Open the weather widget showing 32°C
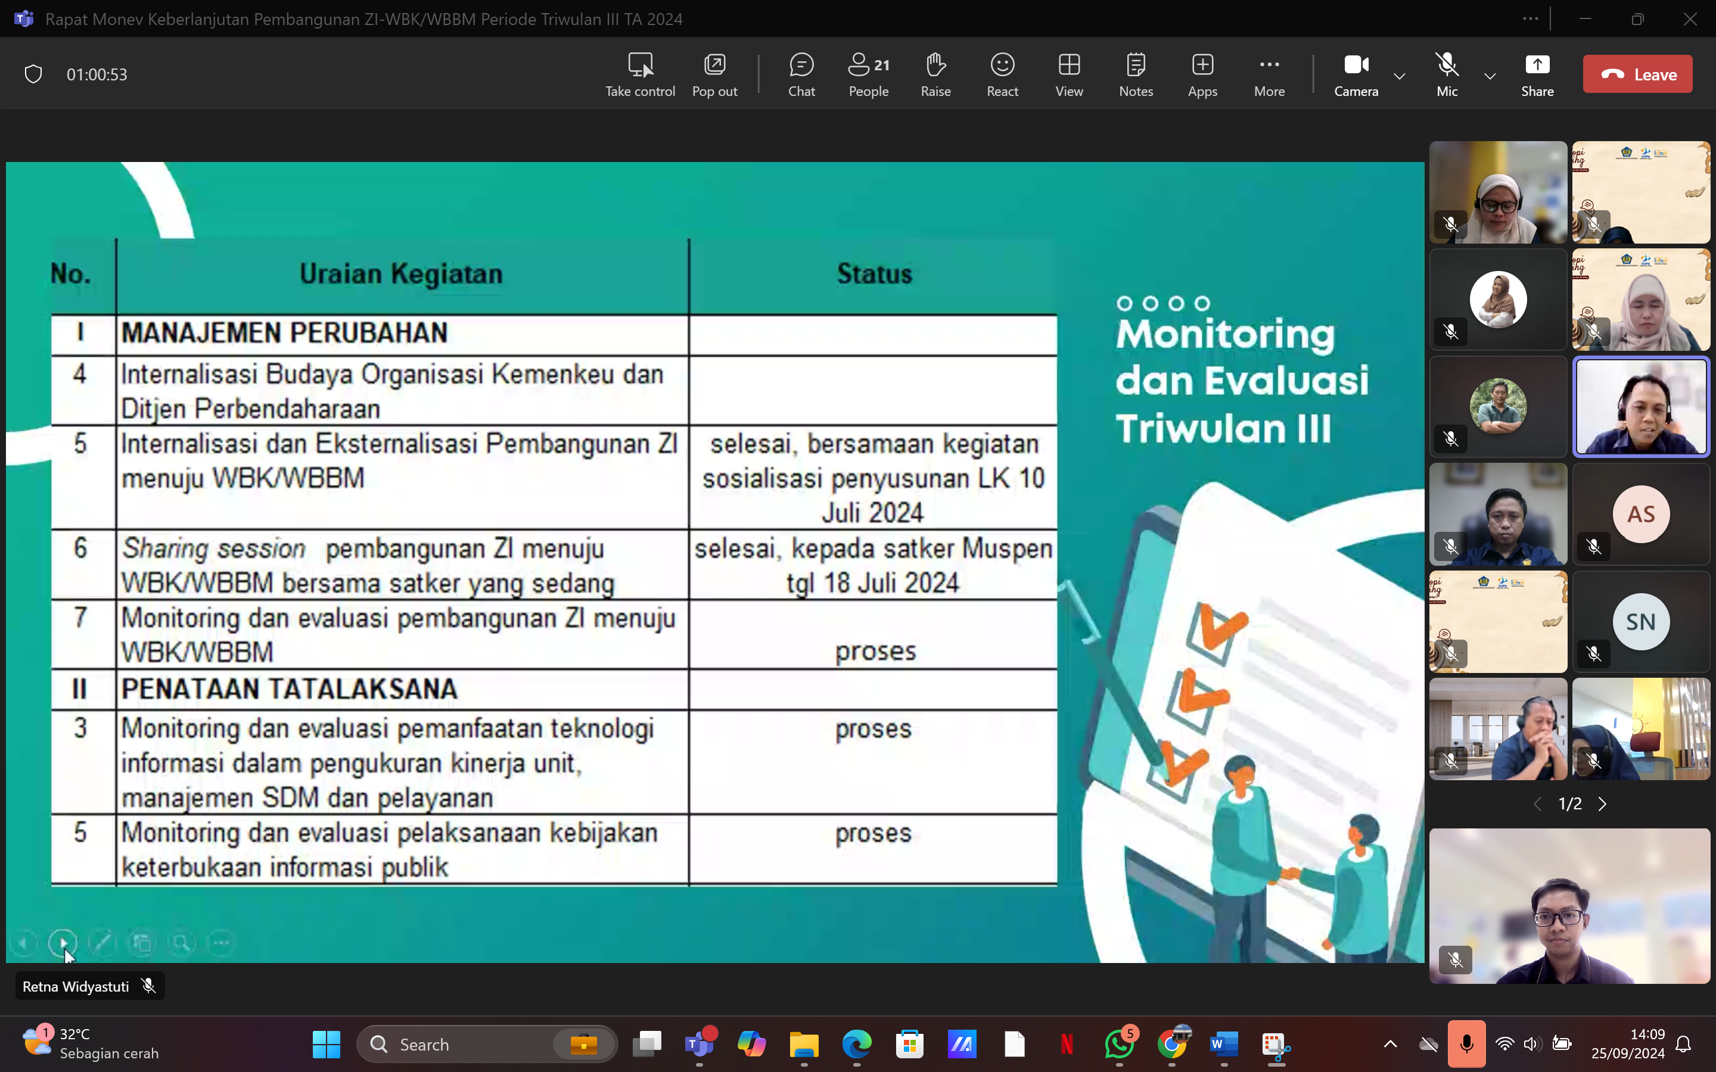Screen dimensions: 1716x1072 [91, 1043]
